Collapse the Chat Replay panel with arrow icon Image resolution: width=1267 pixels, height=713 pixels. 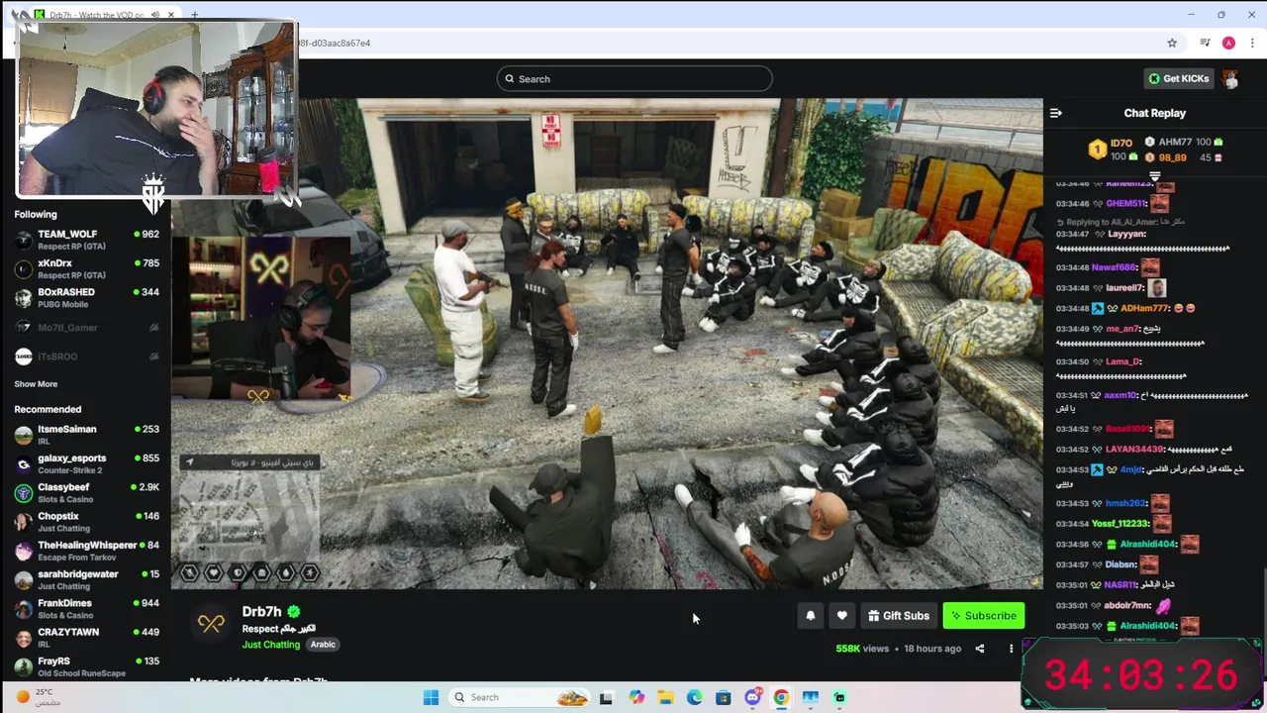point(1056,113)
